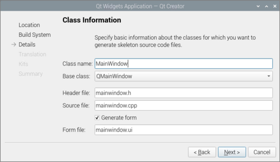The height and width of the screenshot is (162, 280).
Task: Click the Header file input field
Action: pyautogui.click(x=183, y=93)
